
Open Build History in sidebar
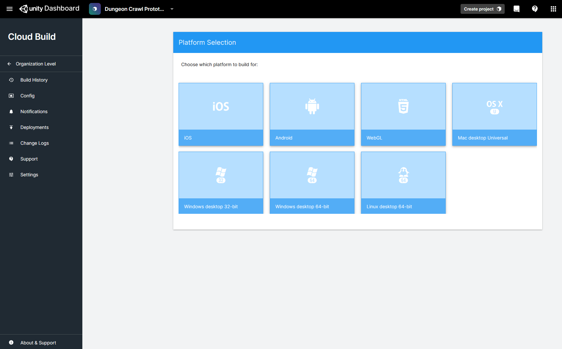pyautogui.click(x=41, y=80)
